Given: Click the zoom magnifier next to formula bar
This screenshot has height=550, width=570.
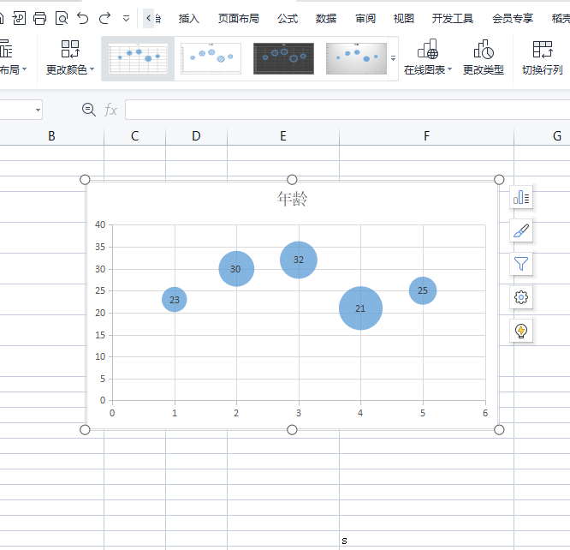Looking at the screenshot, I should pyautogui.click(x=89, y=110).
